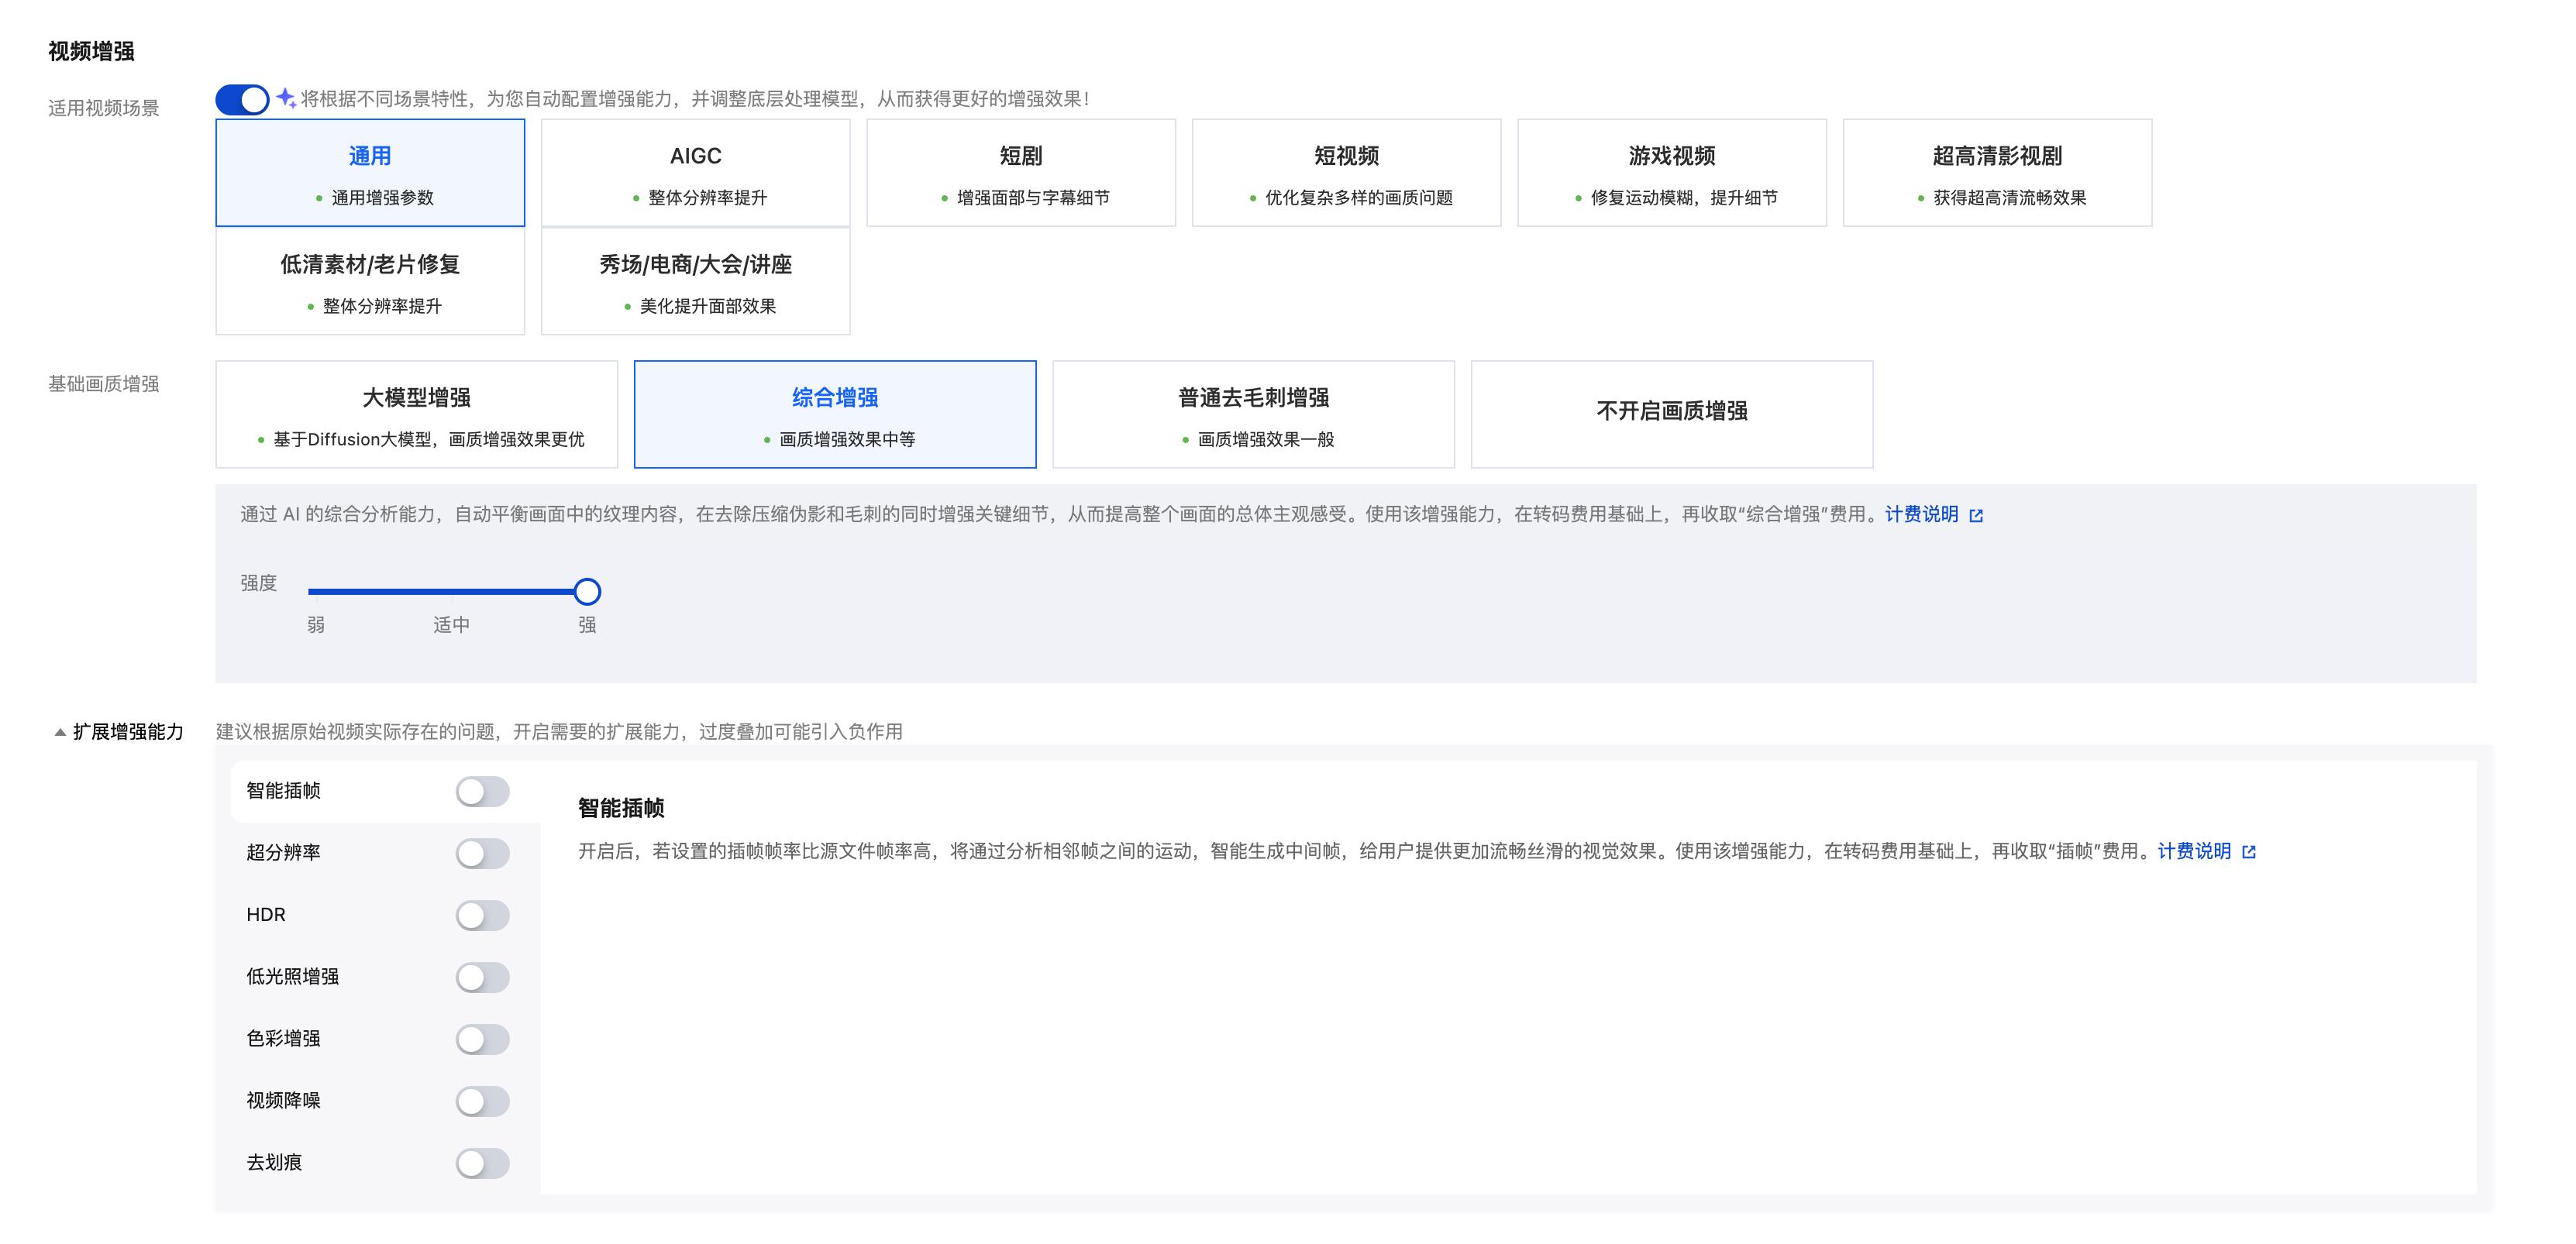This screenshot has width=2576, height=1244.
Task: Click external link icon in 智能插帧 description
Action: pos(2249,852)
